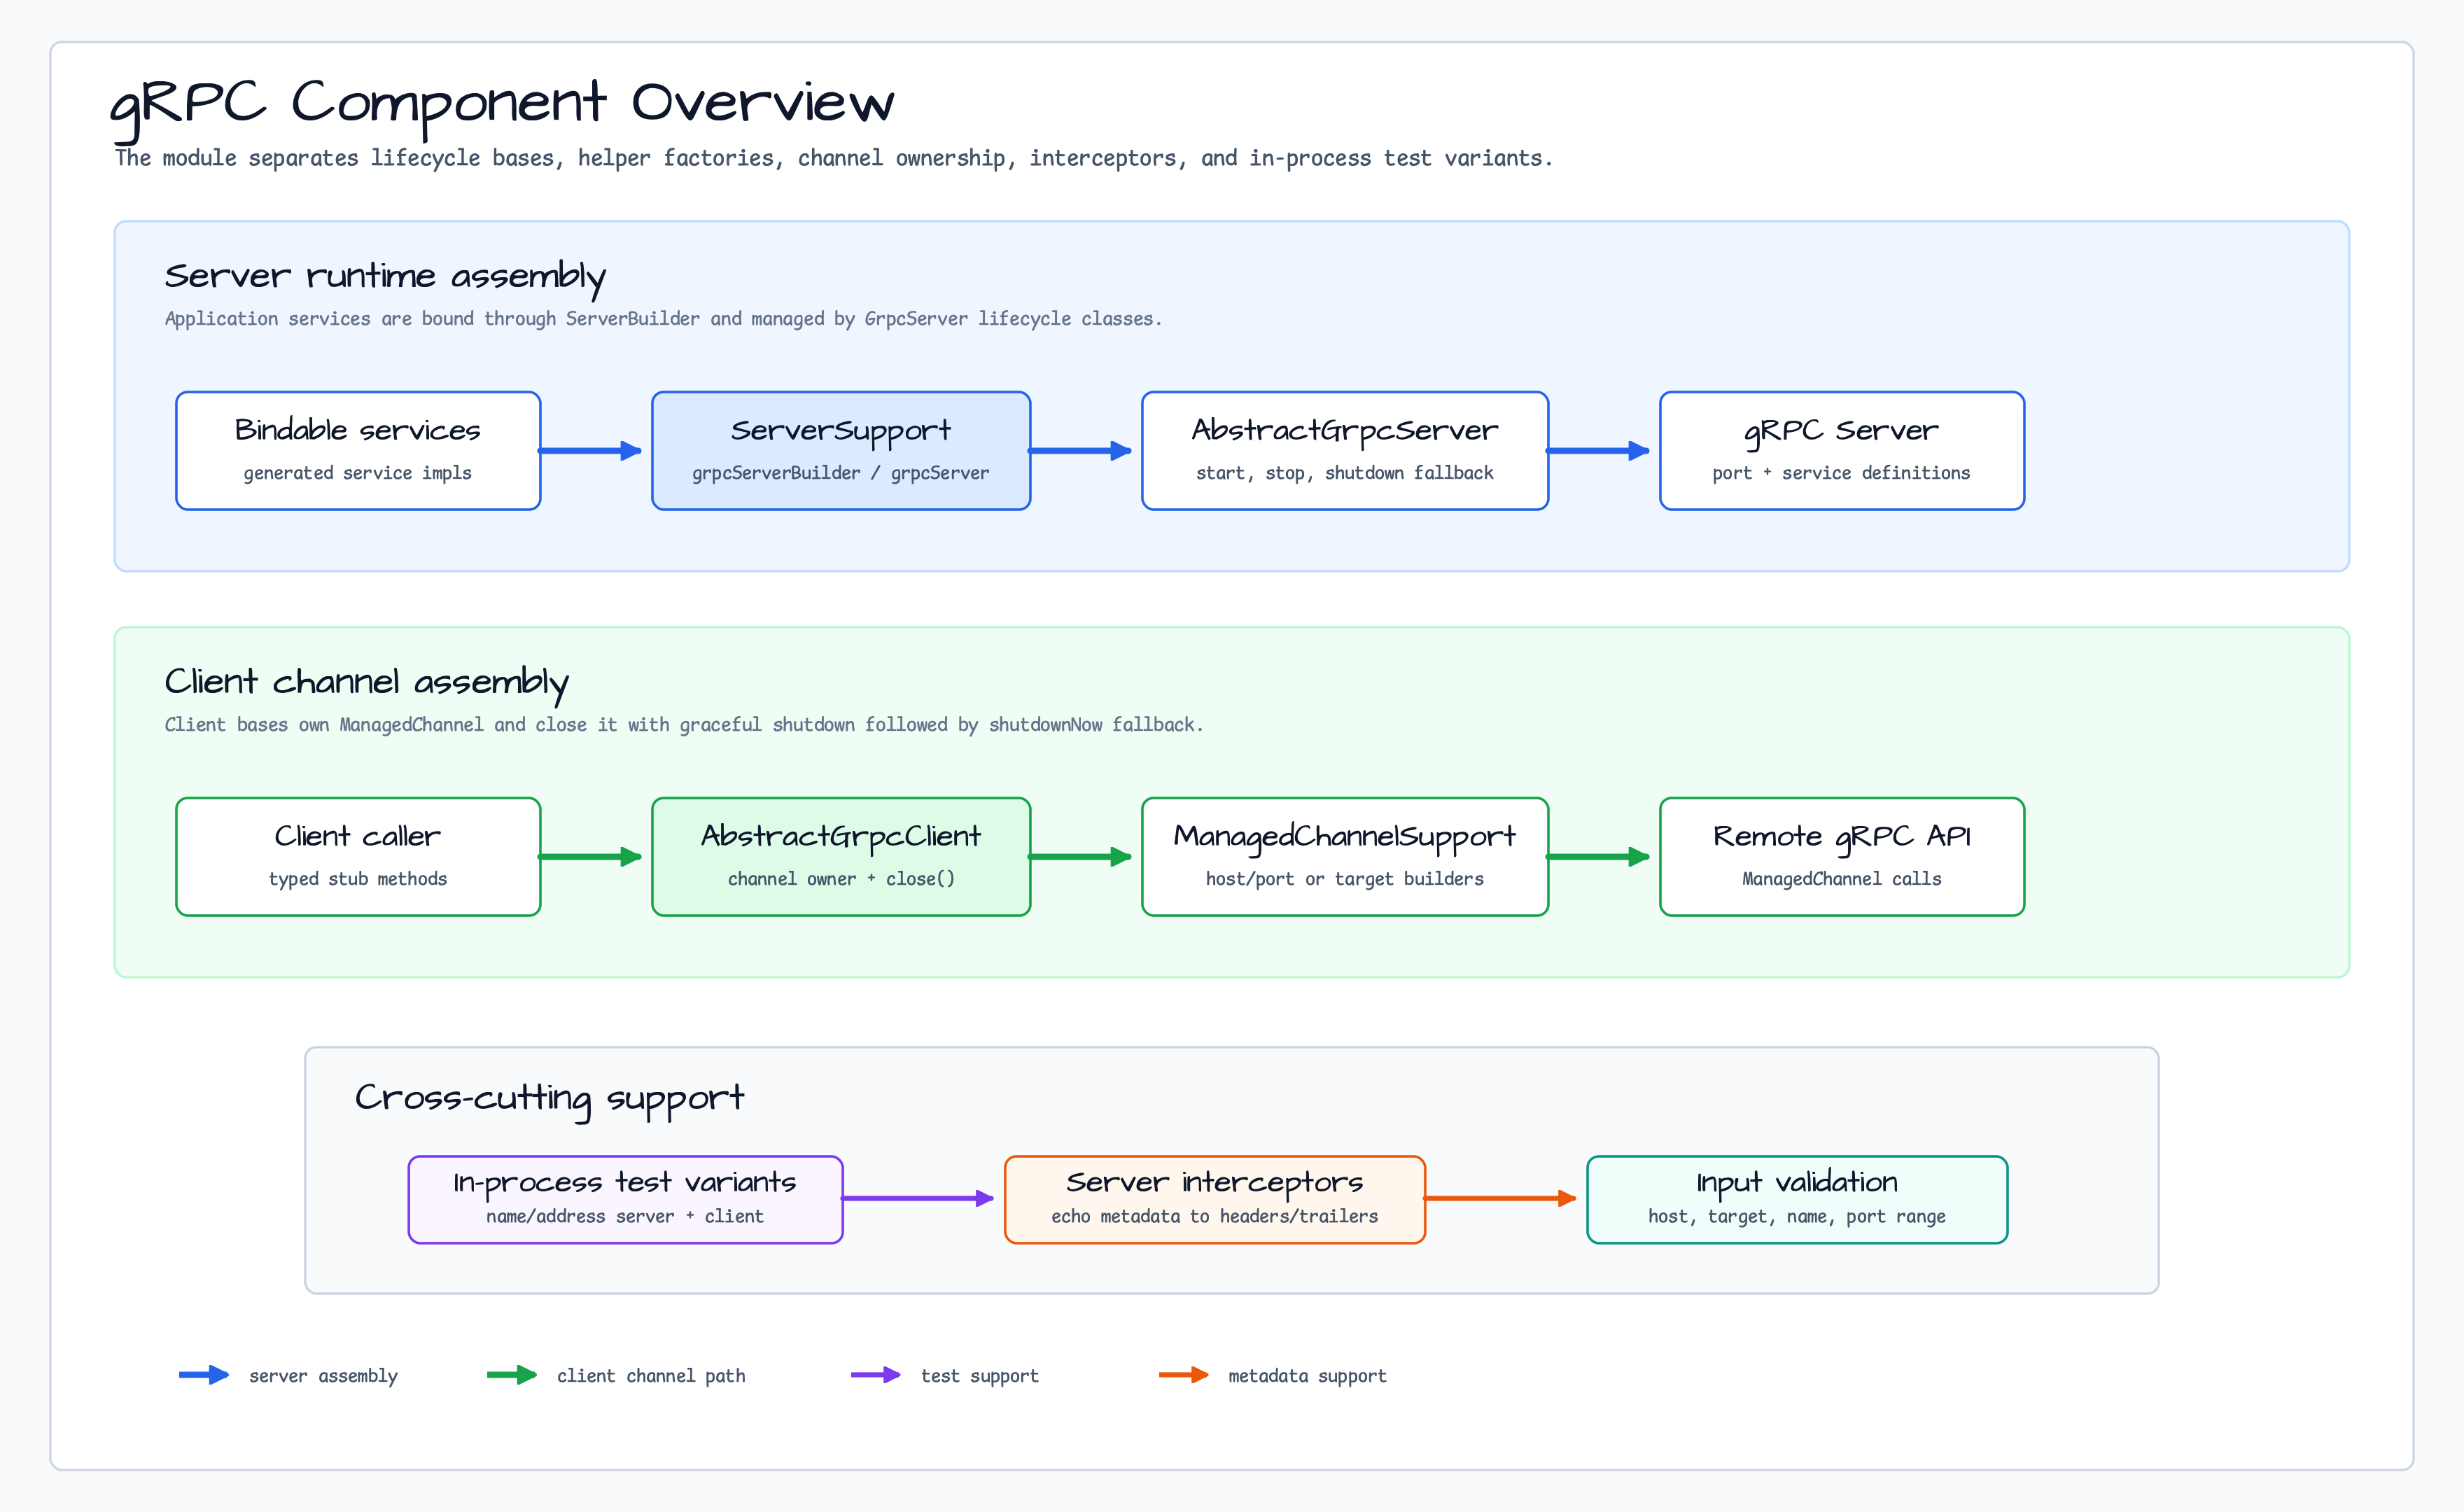2464x1512 pixels.
Task: Click 'channel owner + close()' text
Action: coord(841,879)
